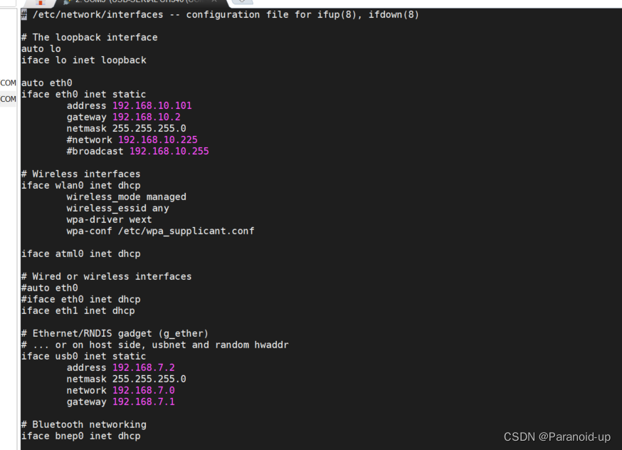The width and height of the screenshot is (622, 450).
Task: Click the usb0 network value 192.168.7.0
Action: coord(143,390)
